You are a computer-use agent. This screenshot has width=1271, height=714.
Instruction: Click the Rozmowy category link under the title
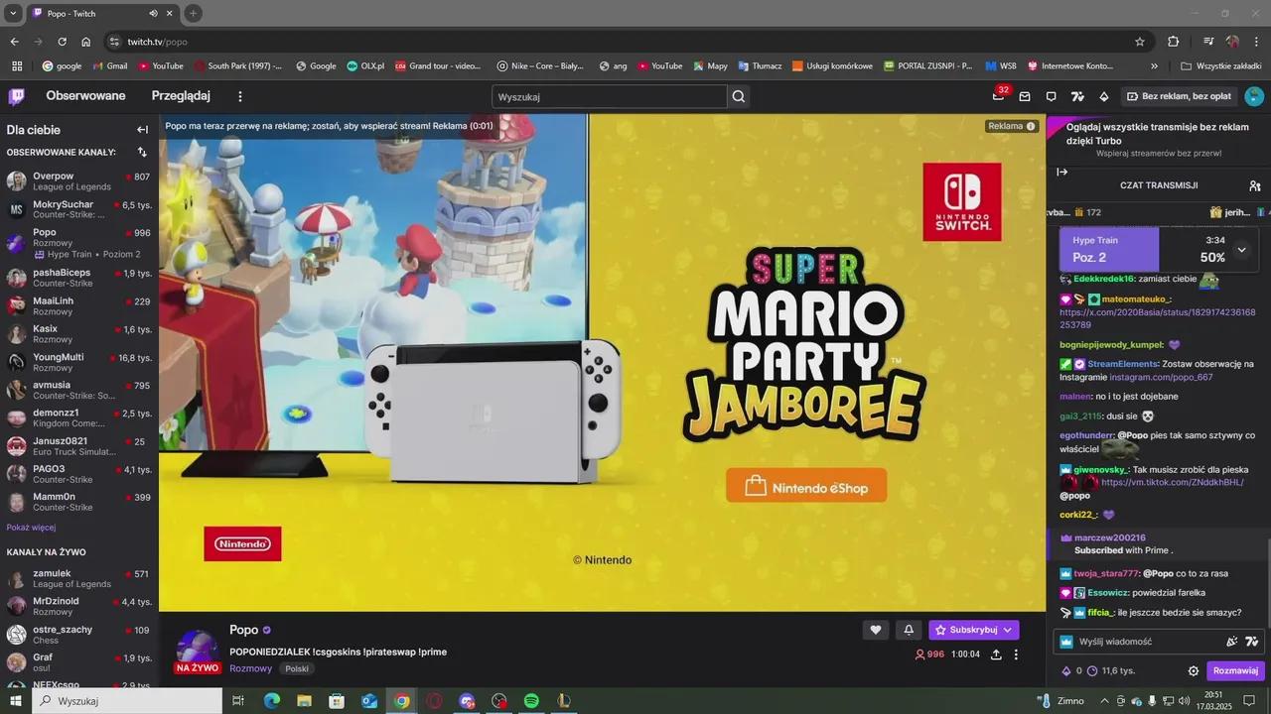(250, 668)
